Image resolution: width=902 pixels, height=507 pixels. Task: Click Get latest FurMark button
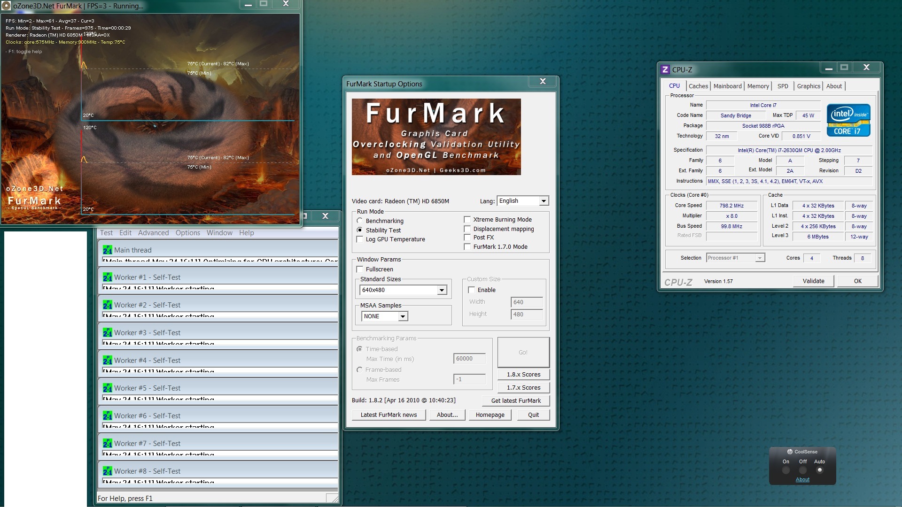click(x=516, y=400)
